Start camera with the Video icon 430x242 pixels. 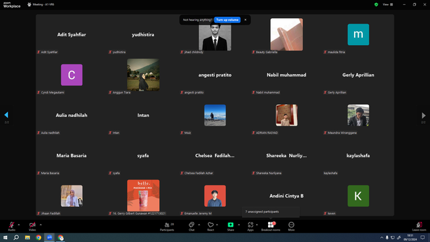click(x=32, y=226)
